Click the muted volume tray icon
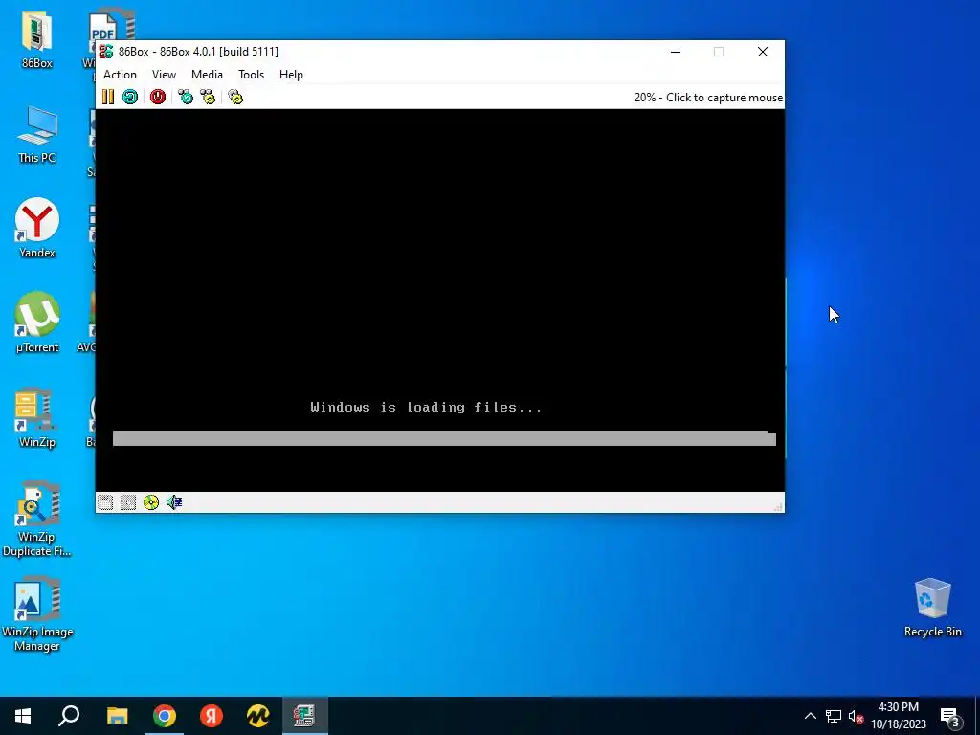Viewport: 980px width, 735px height. pos(856,716)
